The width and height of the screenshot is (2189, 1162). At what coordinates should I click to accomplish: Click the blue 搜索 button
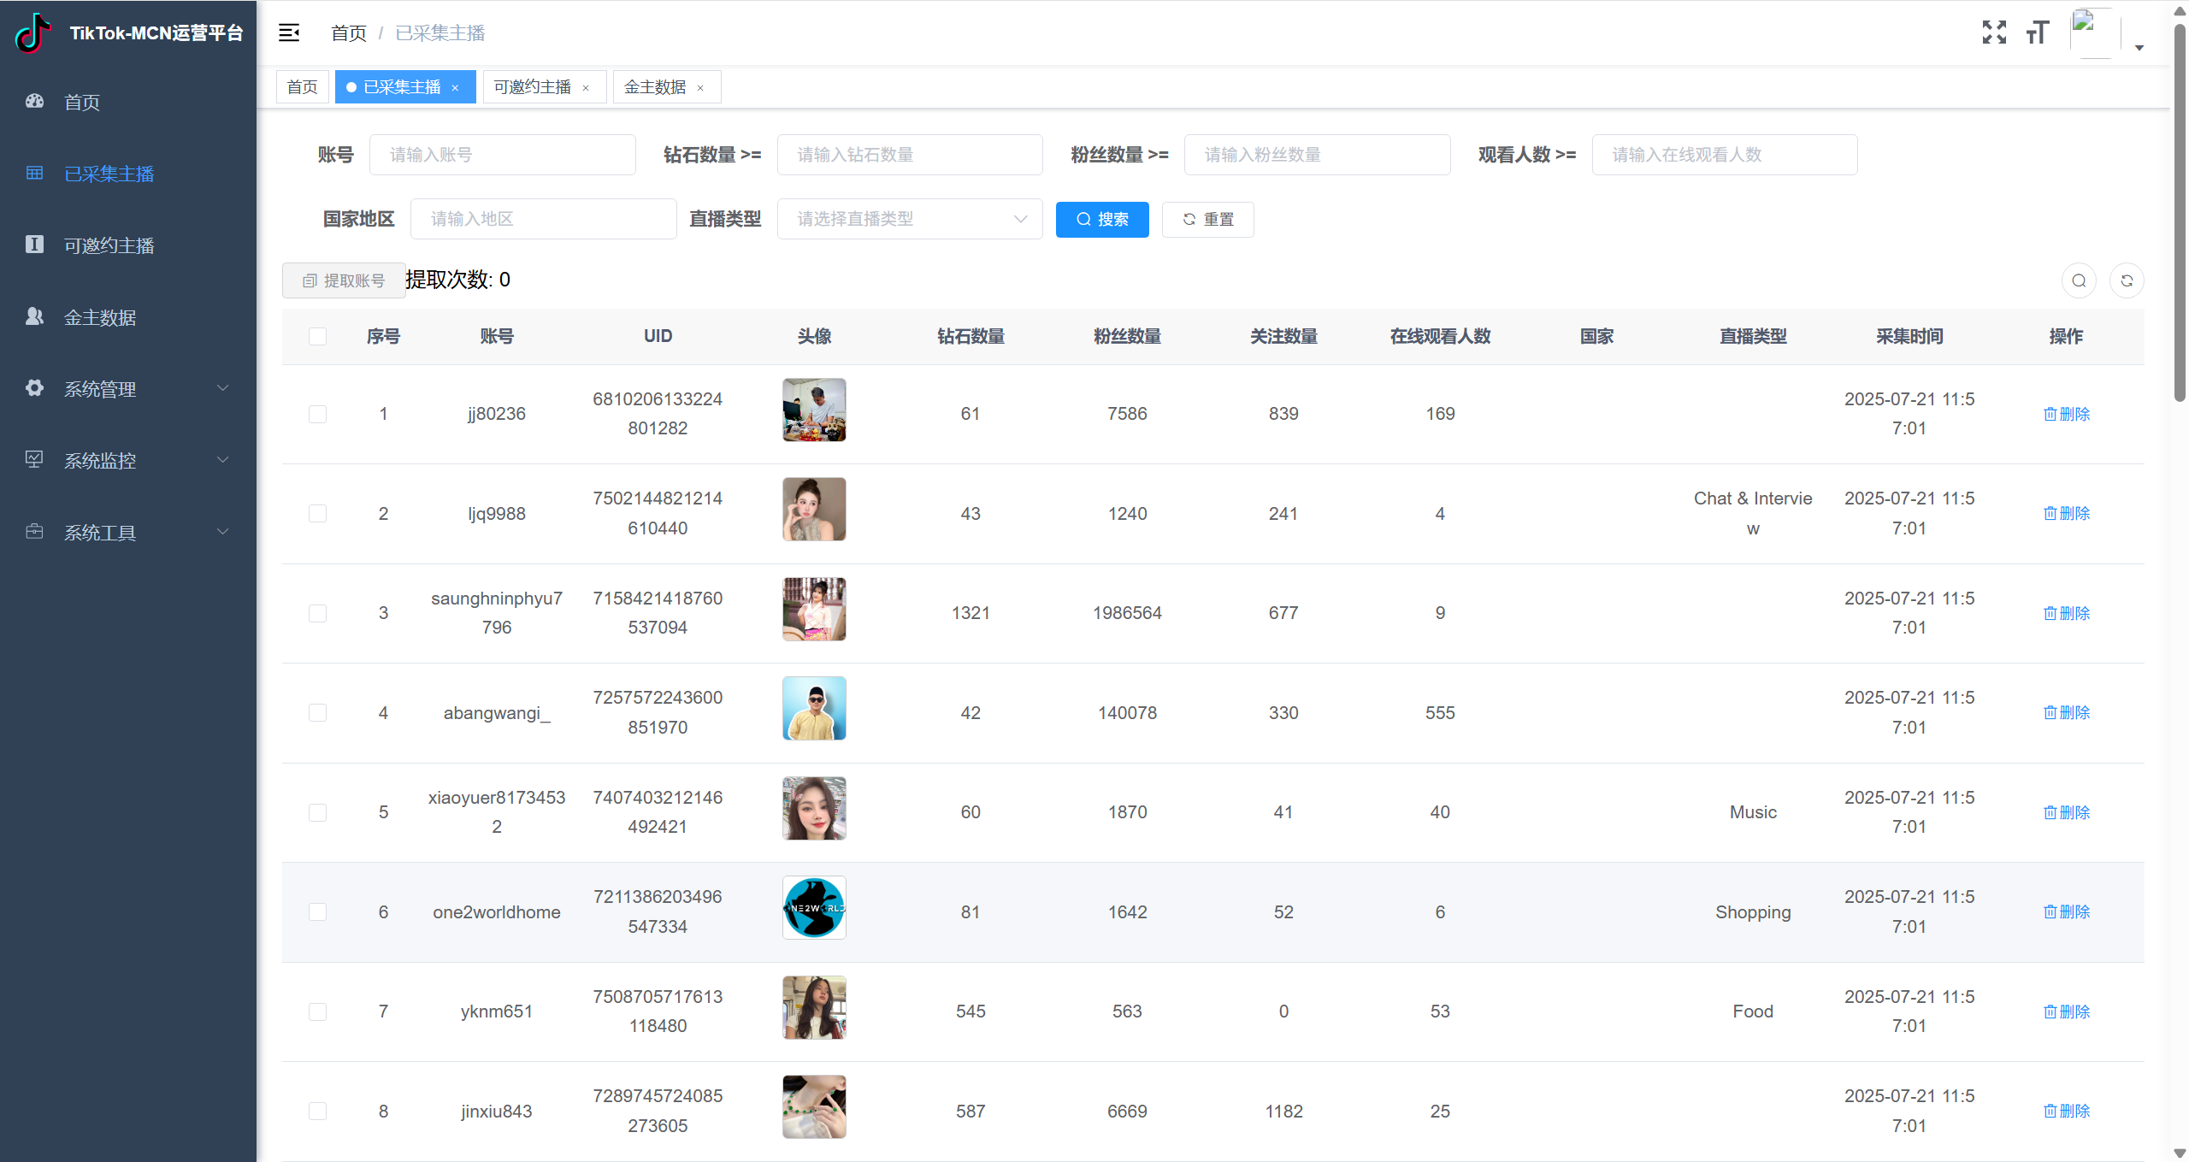point(1102,220)
